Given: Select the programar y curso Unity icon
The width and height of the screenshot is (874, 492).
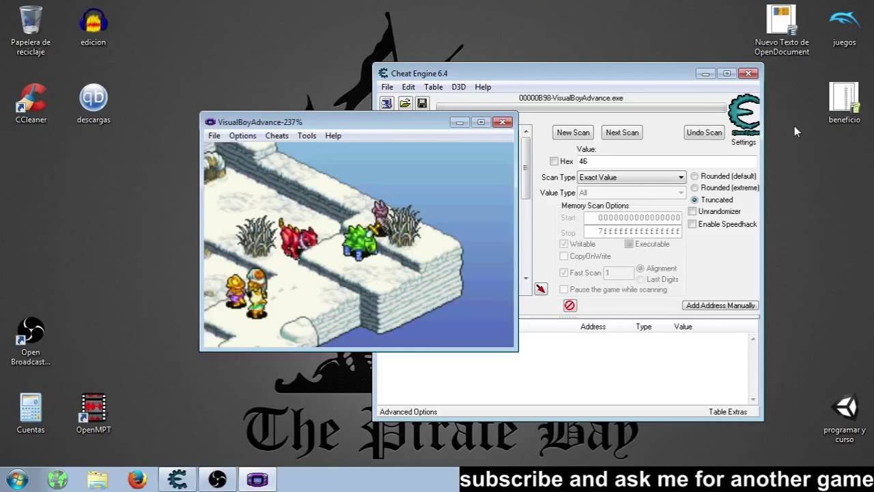Looking at the screenshot, I should point(845,419).
